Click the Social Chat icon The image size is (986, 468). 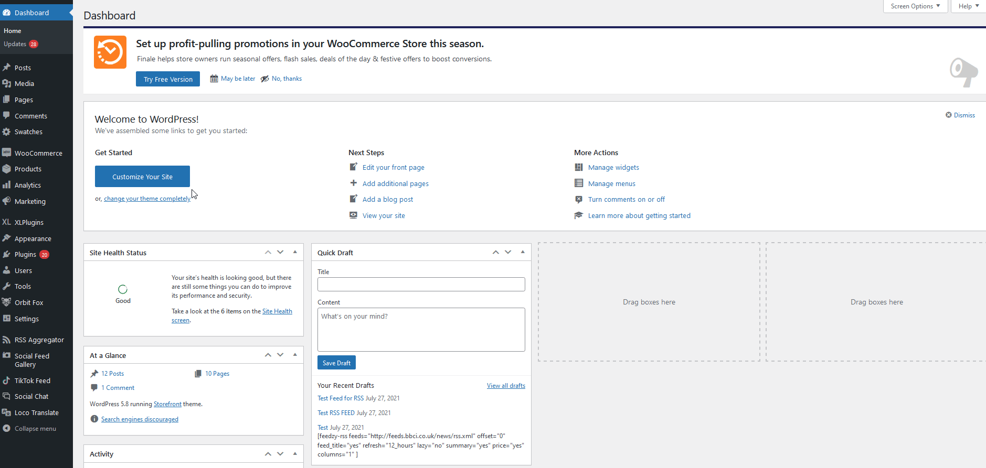point(6,396)
